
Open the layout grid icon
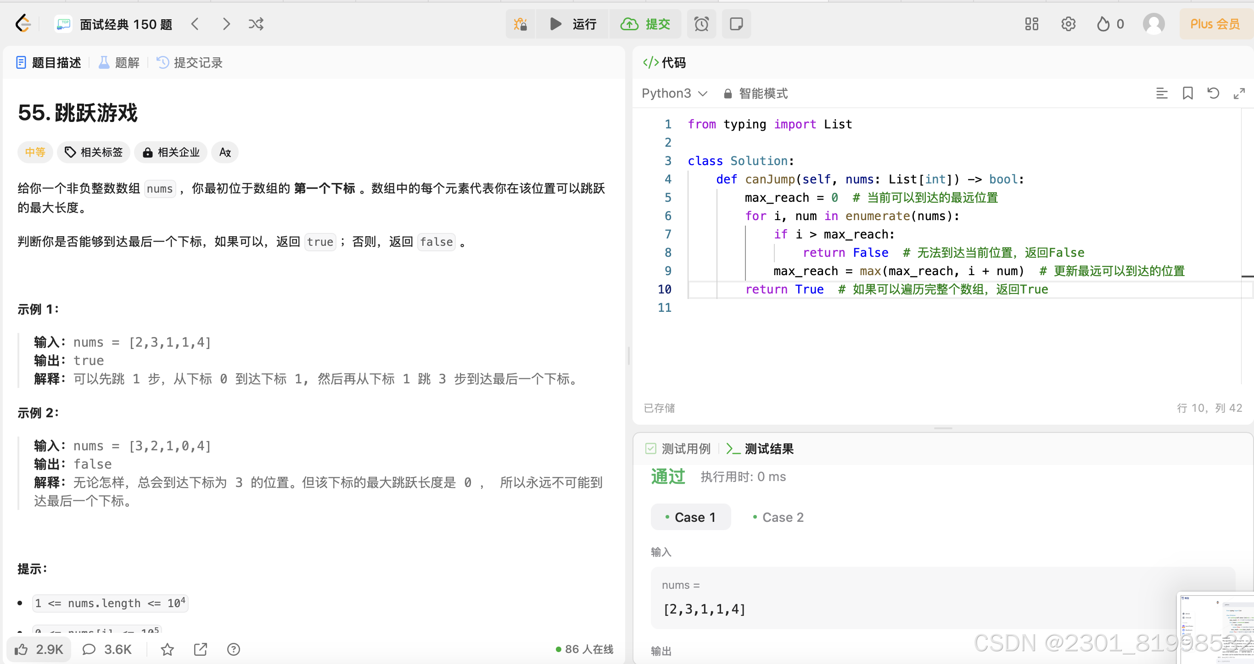coord(1031,24)
